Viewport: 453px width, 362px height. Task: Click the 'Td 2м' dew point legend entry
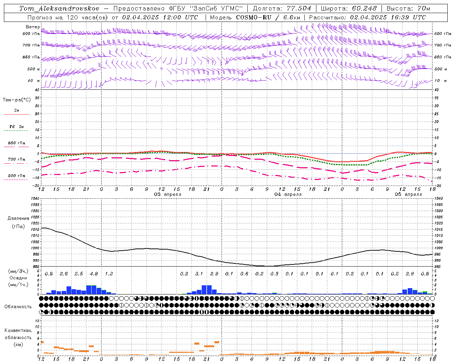coord(17,127)
